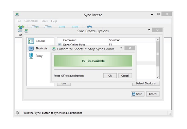
Task: Save the Sync Breeze options
Action: pos(137,94)
